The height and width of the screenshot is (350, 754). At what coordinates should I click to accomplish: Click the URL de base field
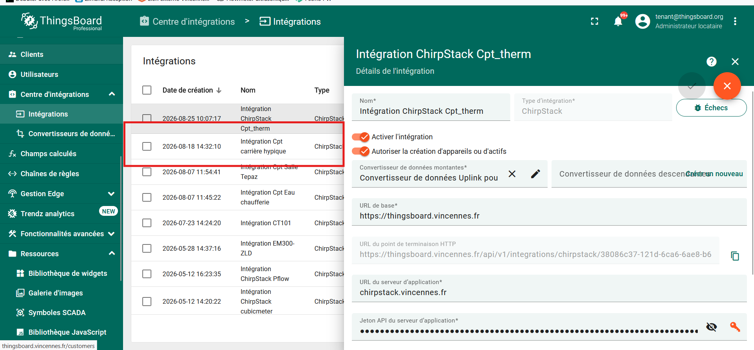549,212
